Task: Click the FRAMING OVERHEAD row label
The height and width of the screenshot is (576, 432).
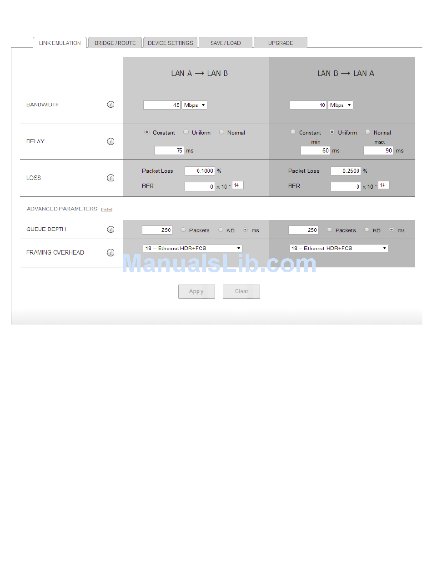Action: tap(55, 252)
